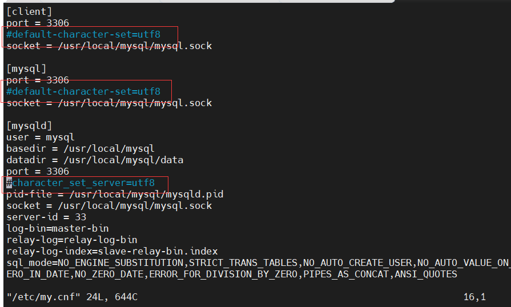Click the relay-log-index=slave-relay-bin.index line
This screenshot has width=511, height=307.
tap(112, 251)
